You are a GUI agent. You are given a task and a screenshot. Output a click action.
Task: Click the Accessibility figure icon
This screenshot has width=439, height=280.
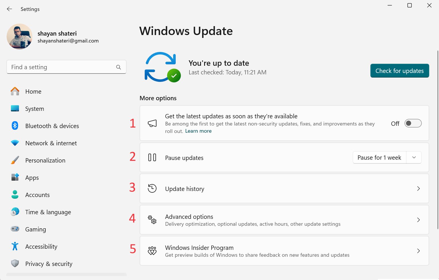tap(15, 246)
